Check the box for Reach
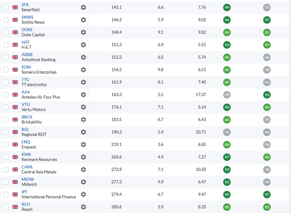The image size is (291, 213). pos(6,207)
